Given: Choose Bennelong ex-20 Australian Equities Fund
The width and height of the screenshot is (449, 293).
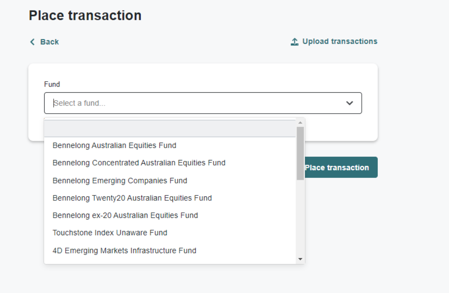Looking at the screenshot, I should point(125,216).
